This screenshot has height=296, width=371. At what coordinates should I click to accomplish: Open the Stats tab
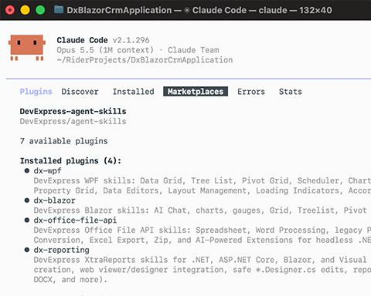(x=291, y=92)
